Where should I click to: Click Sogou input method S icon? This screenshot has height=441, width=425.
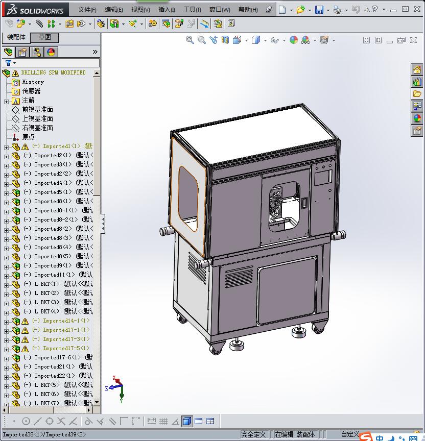pyautogui.click(x=366, y=437)
